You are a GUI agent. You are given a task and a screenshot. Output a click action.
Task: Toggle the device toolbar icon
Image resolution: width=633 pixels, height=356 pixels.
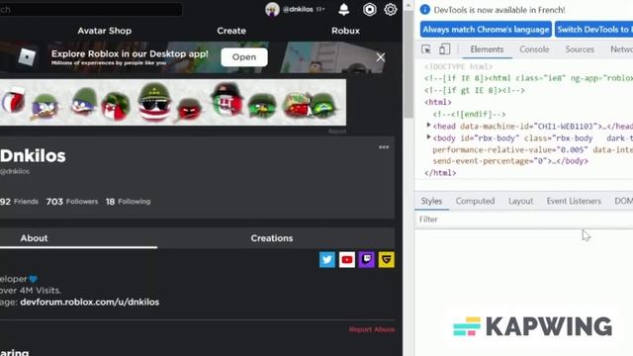pyautogui.click(x=444, y=49)
